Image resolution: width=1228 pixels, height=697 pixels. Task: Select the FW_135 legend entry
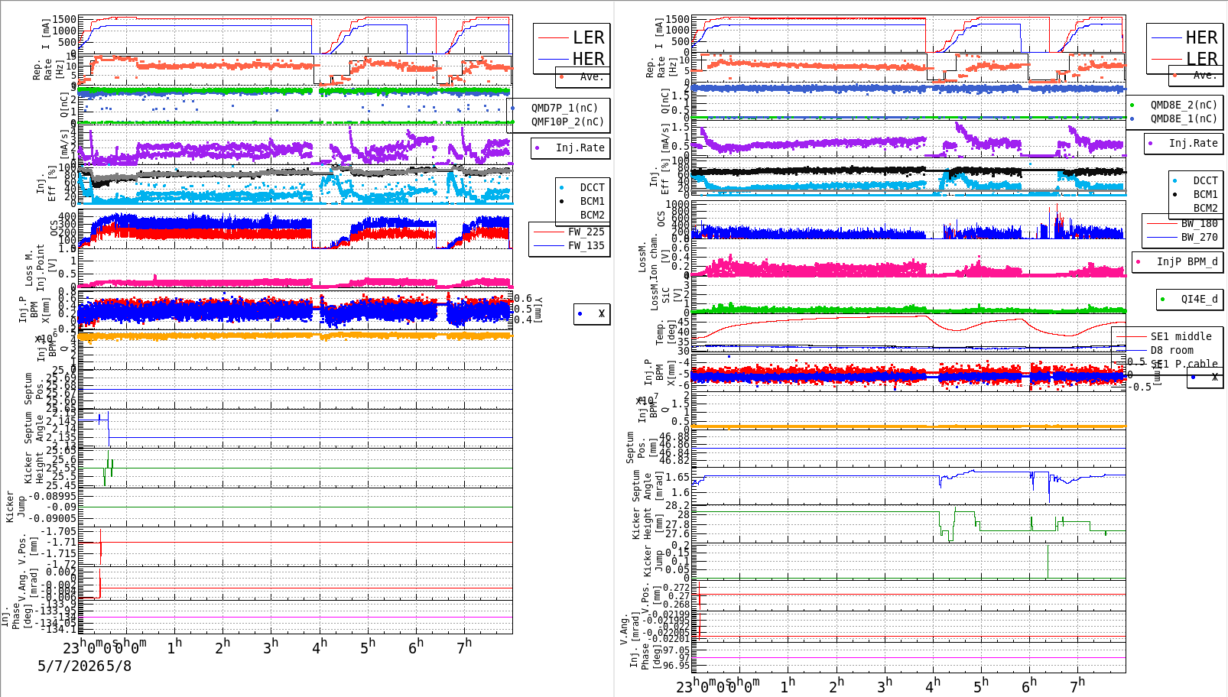click(586, 245)
